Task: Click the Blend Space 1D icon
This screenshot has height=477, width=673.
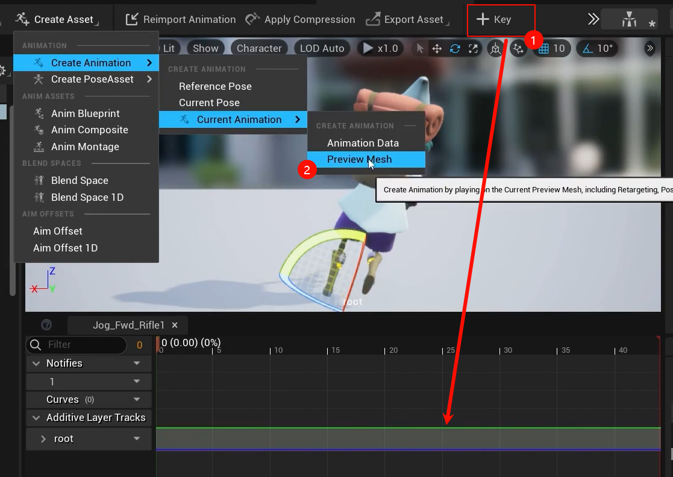Action: pyautogui.click(x=39, y=197)
